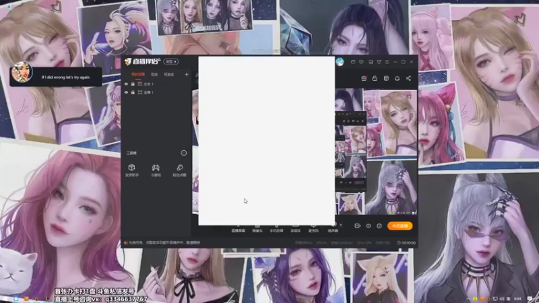Open the chat feedback icon in the title bar

(361, 62)
